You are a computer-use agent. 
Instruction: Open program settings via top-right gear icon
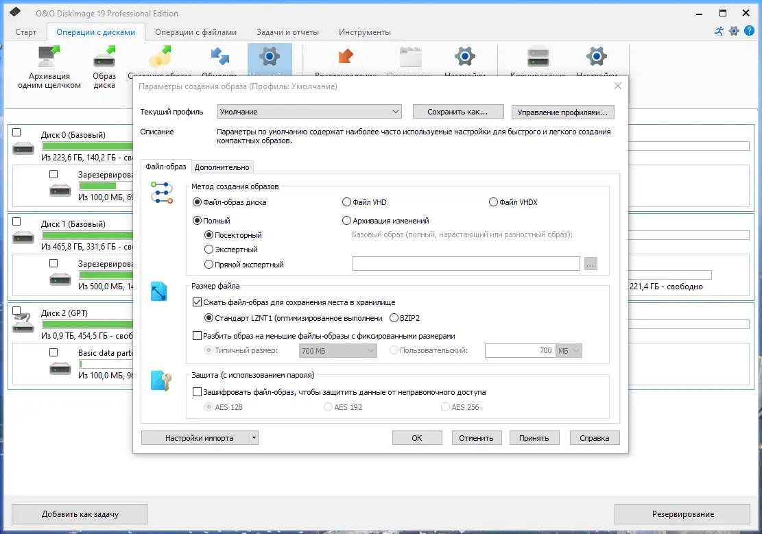(734, 31)
